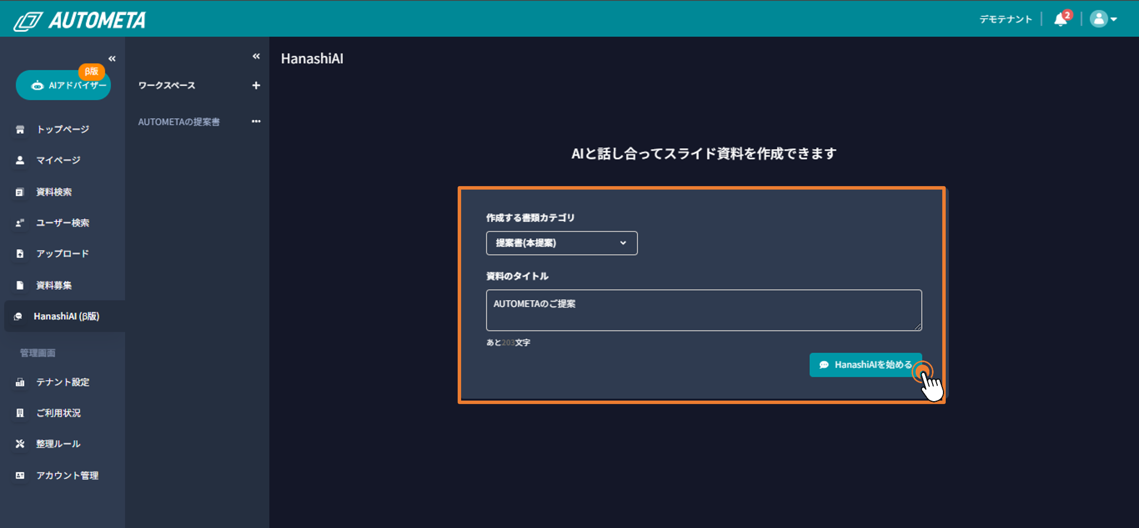Click the デモテナント tenant name

click(1005, 19)
